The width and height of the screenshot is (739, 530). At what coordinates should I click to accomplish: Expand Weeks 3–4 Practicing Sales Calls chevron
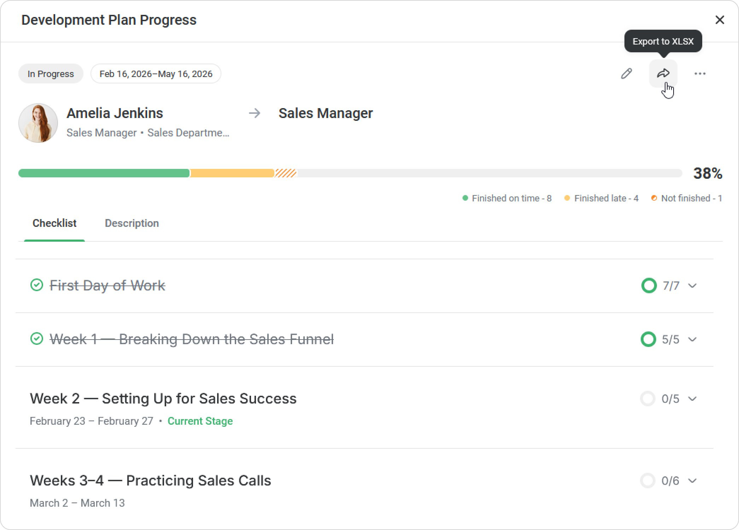point(692,481)
